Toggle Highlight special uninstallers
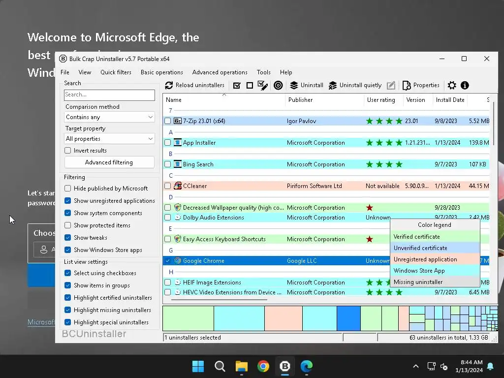The width and height of the screenshot is (504, 378). point(67,322)
